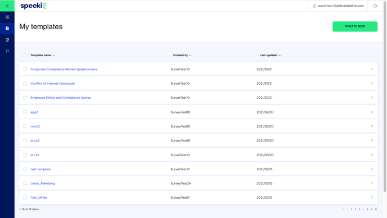
Task: Click SurveyTest17 creator cell
Action: pyautogui.click(x=180, y=198)
